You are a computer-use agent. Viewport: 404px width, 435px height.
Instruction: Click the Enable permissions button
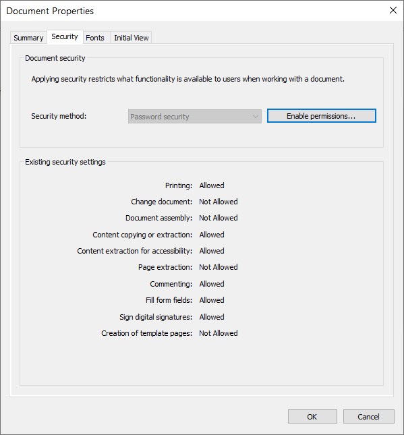tap(321, 116)
